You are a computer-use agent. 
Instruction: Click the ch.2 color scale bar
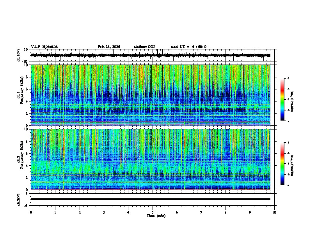[x=282, y=164]
